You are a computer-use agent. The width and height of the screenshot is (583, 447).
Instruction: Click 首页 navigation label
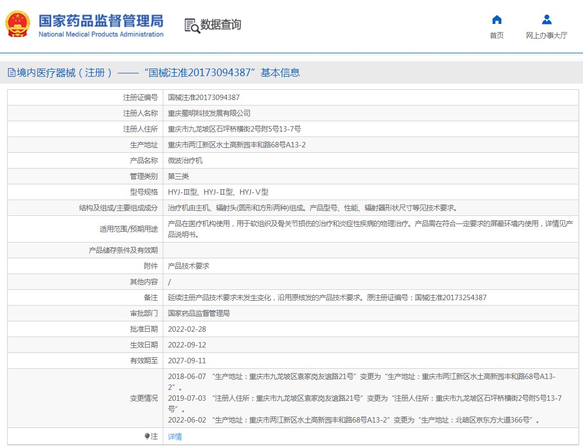(497, 35)
